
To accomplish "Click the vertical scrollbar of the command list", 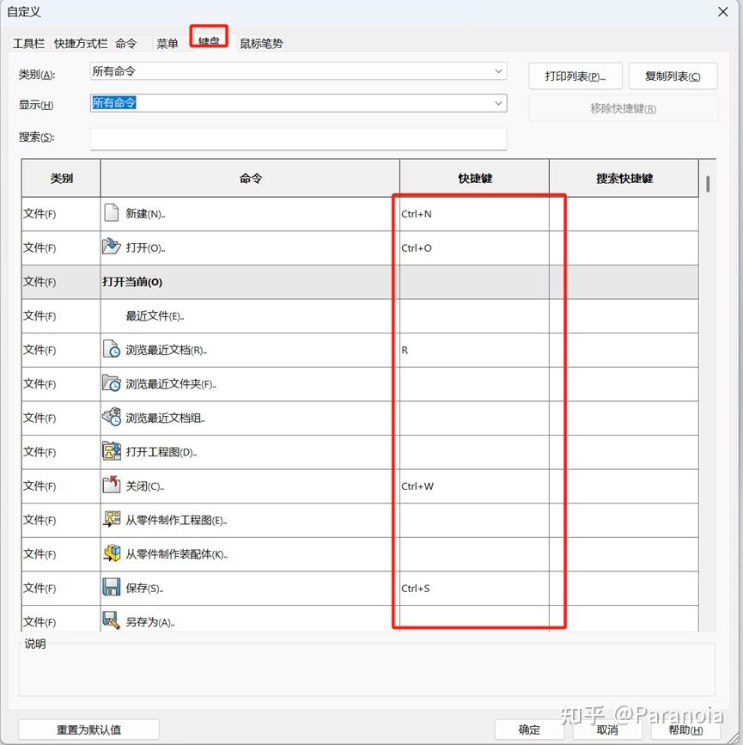I will tap(709, 185).
